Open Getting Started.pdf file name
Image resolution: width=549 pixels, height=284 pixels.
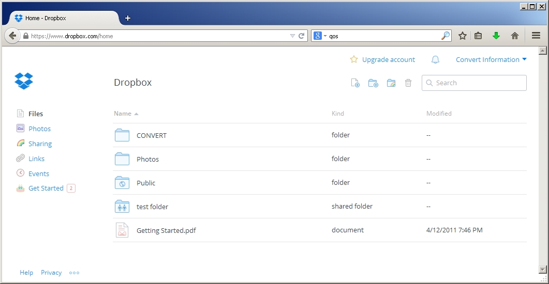pyautogui.click(x=166, y=230)
